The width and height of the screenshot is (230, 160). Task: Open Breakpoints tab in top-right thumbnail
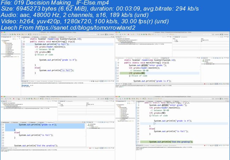(184, 37)
